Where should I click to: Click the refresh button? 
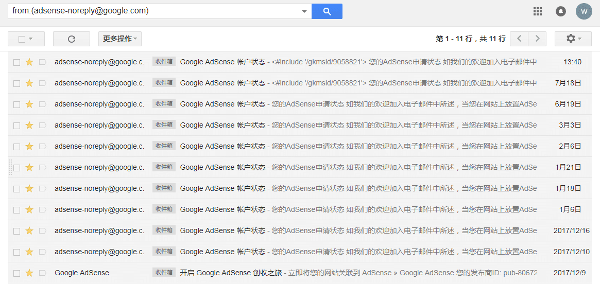pyautogui.click(x=72, y=39)
